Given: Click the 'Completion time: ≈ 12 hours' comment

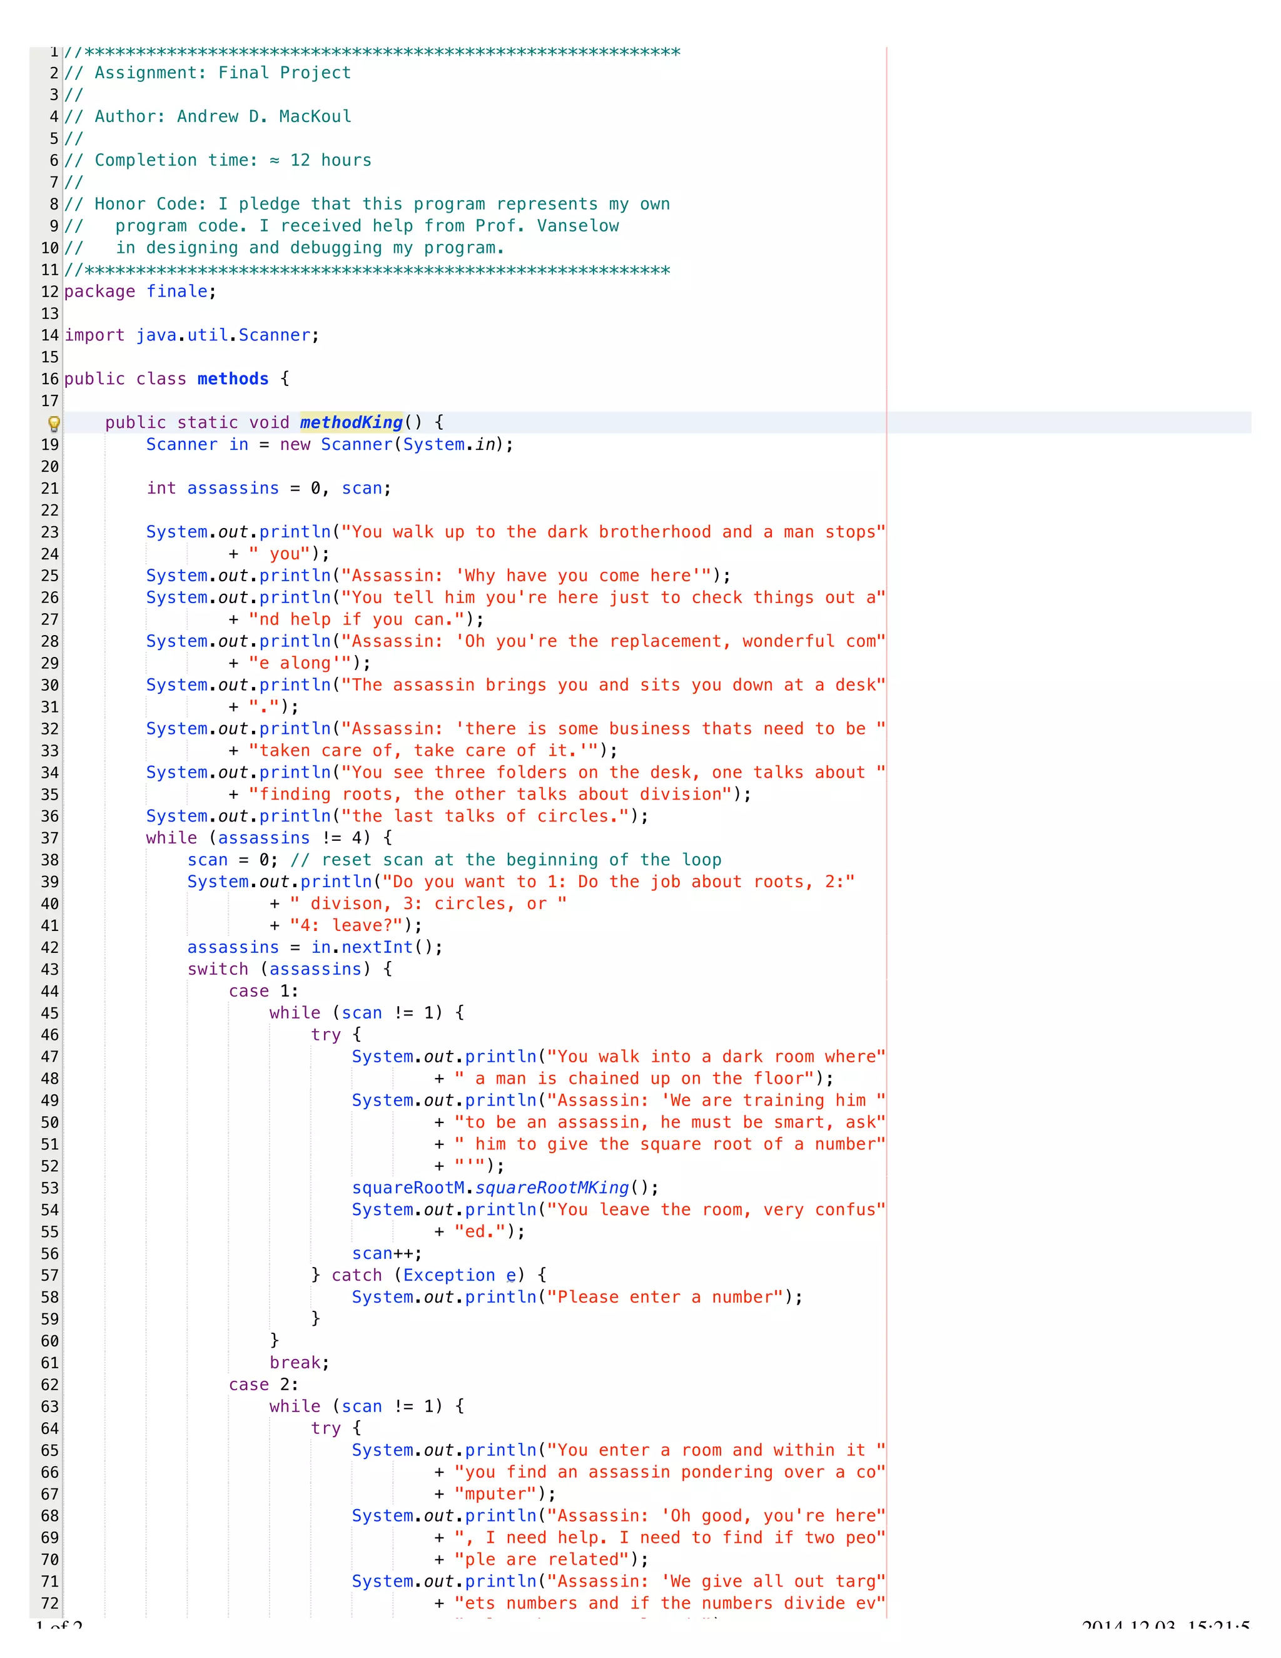Looking at the screenshot, I should 218,160.
